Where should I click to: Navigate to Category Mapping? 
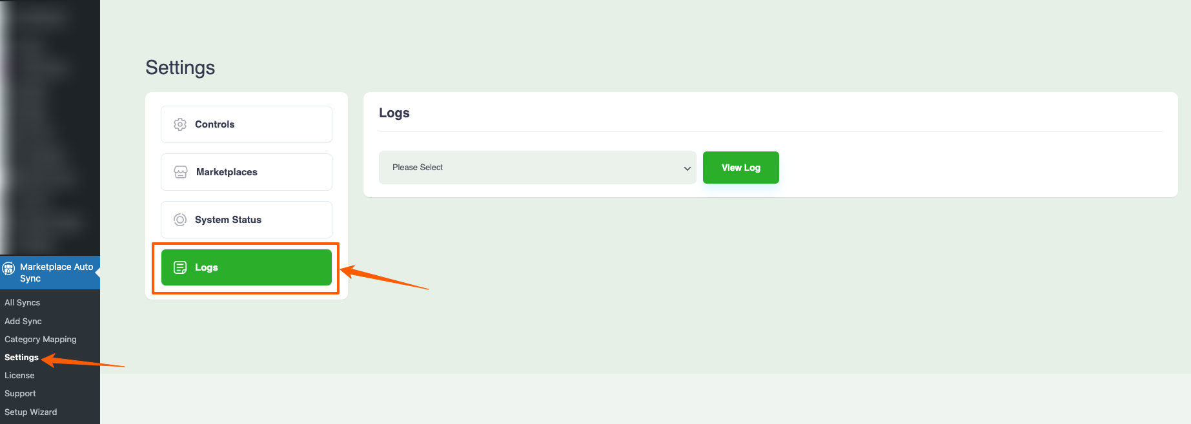41,339
